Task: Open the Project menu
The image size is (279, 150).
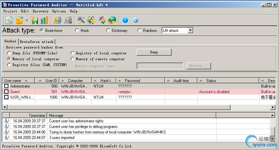Action: pyautogui.click(x=10, y=11)
